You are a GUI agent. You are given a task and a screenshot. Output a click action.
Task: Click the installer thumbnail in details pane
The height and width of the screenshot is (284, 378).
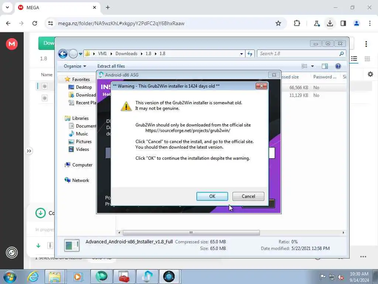tap(72, 246)
